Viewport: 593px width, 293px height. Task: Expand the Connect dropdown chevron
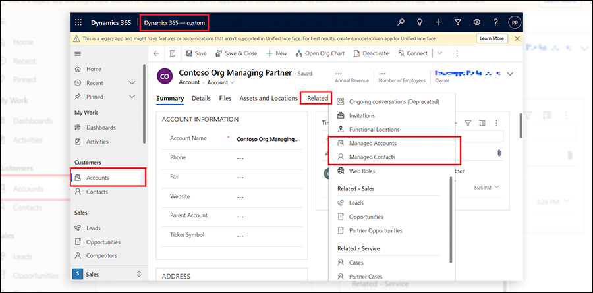pos(439,53)
